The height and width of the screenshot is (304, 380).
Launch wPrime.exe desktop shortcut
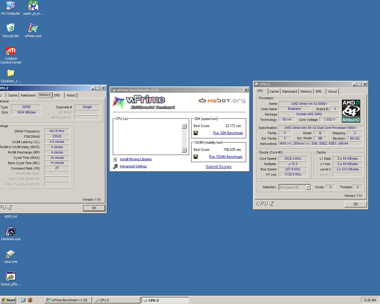point(33,31)
